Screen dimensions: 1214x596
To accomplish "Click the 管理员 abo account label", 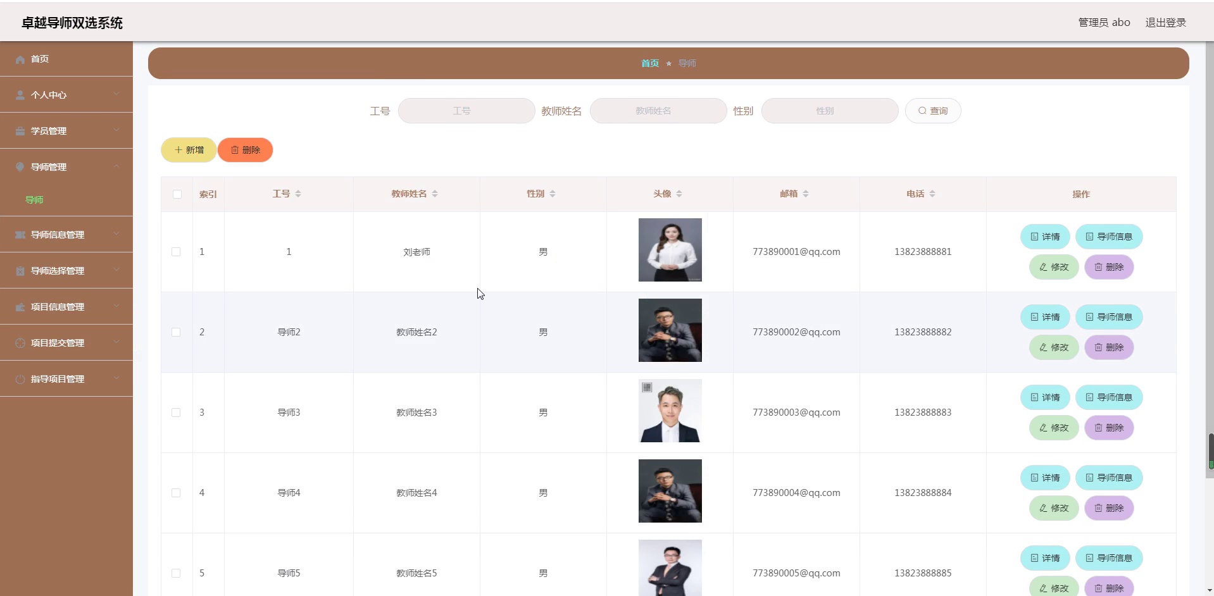I will pos(1104,23).
